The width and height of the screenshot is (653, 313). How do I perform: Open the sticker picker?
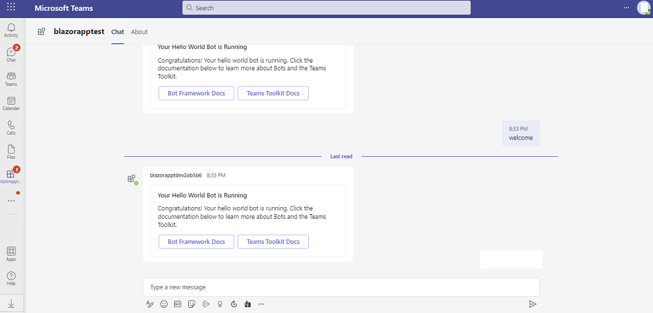tap(191, 304)
